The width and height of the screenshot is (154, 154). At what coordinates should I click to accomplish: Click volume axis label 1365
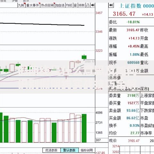(x=99, y=133)
